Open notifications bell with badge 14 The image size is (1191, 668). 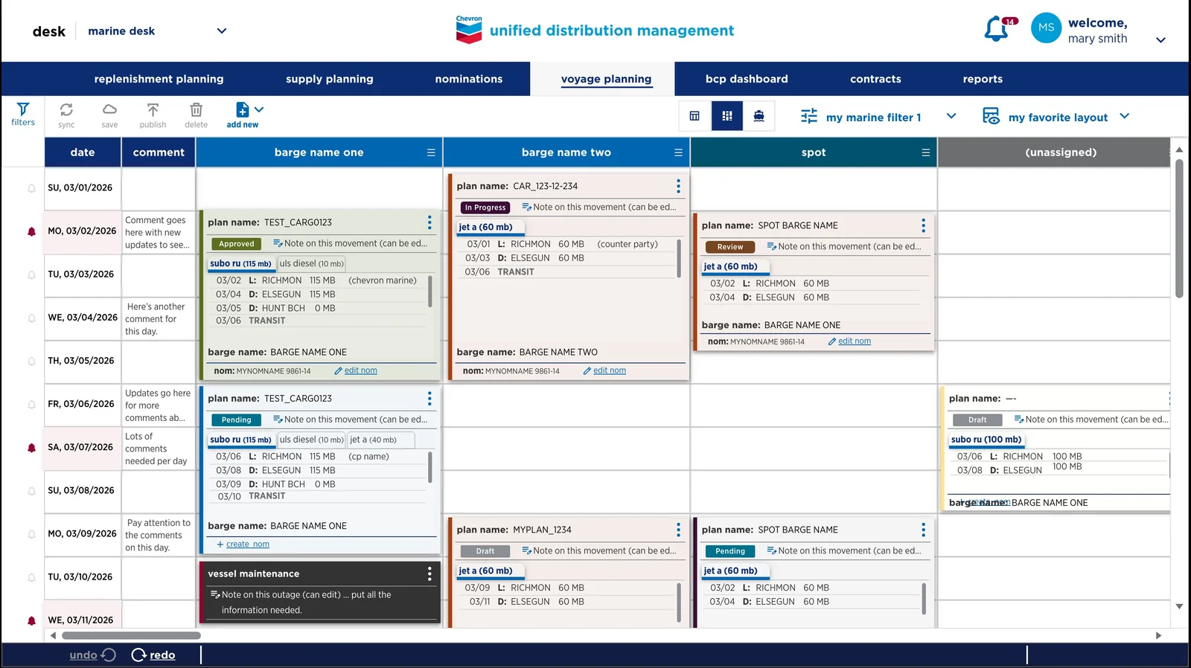(996, 30)
